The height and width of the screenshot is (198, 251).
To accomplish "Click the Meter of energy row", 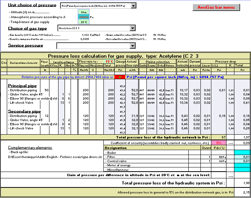I will [x=146, y=165].
